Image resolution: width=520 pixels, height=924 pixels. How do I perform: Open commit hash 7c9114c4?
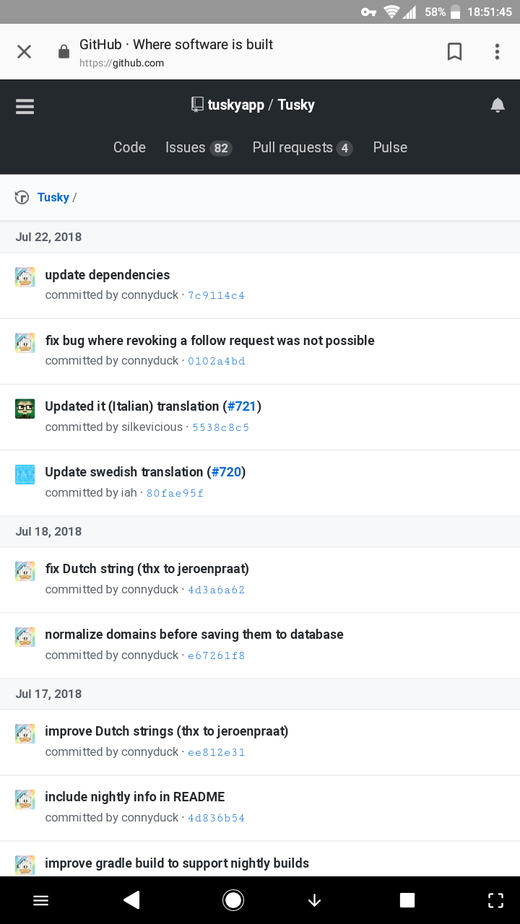[x=216, y=295]
